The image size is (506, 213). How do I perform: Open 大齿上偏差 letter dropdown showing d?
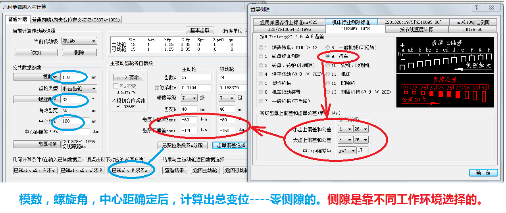click(x=345, y=140)
